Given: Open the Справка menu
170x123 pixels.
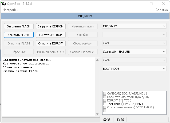Looking at the screenshot, I should click(x=162, y=10).
